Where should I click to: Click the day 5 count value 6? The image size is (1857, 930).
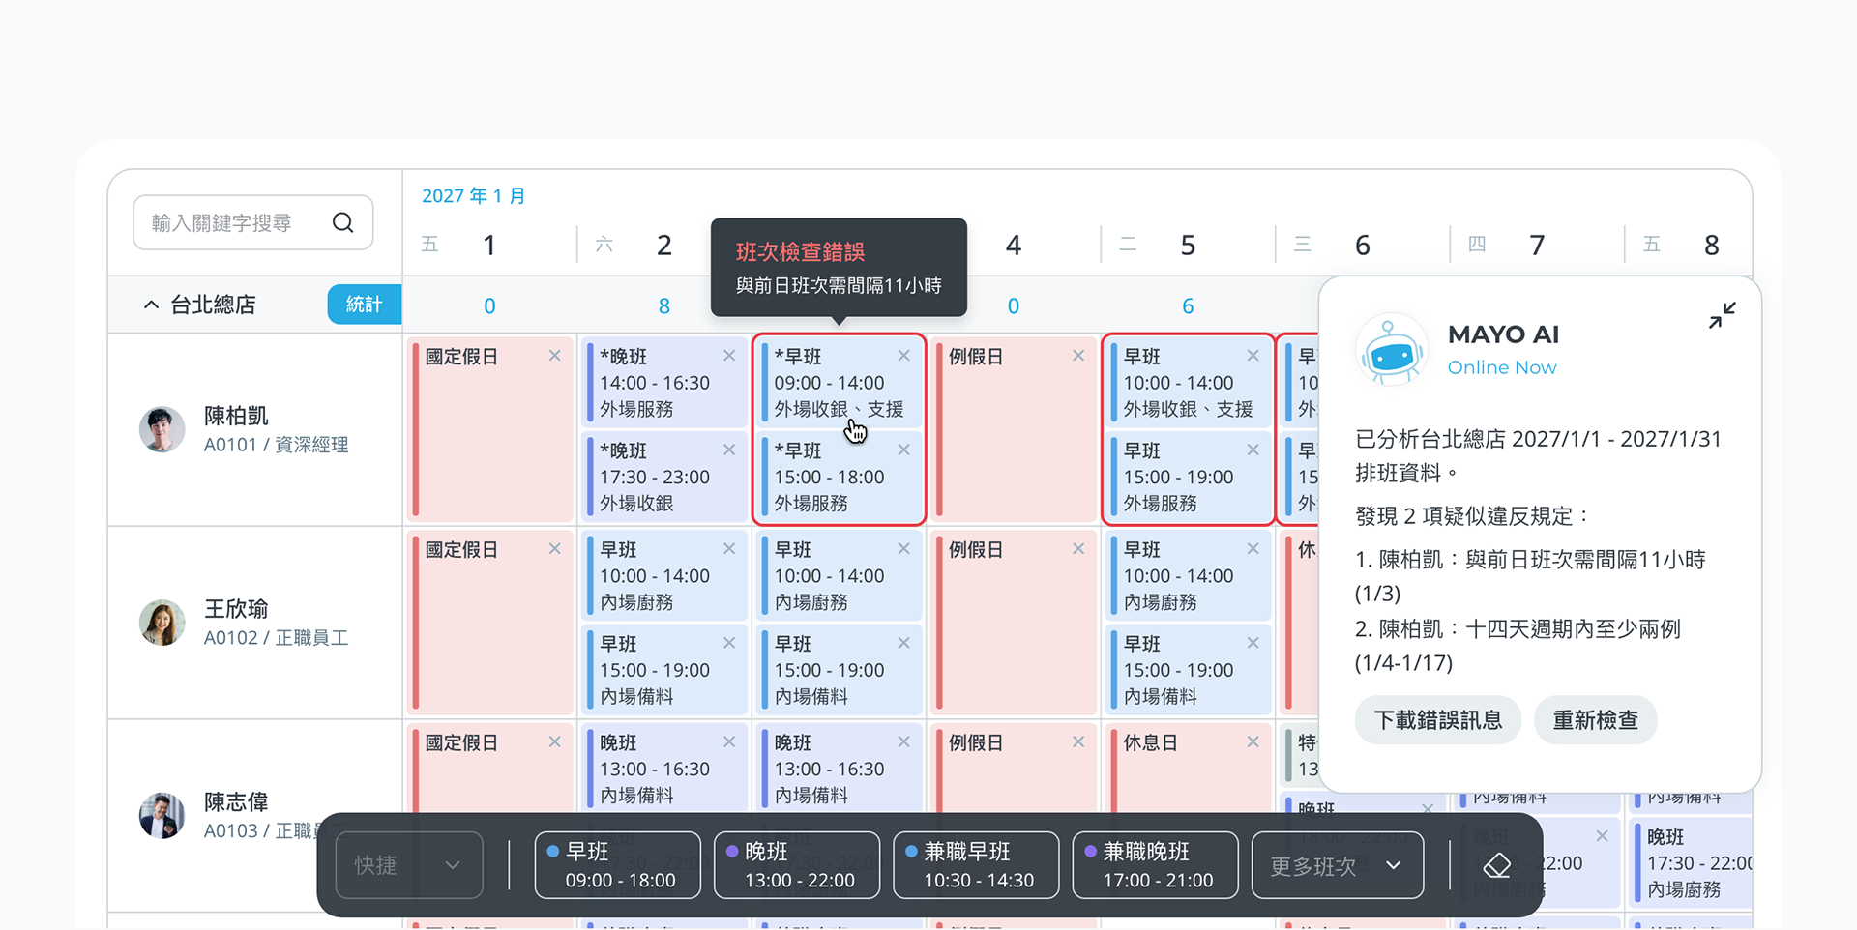(x=1188, y=306)
